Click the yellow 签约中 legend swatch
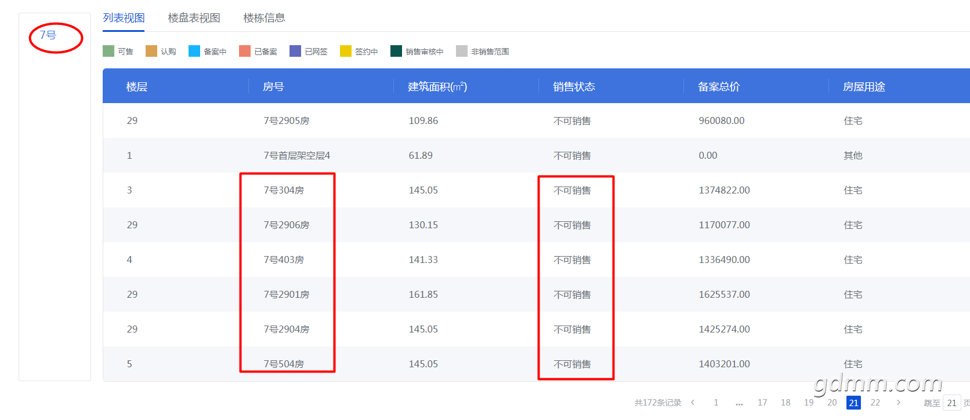The height and width of the screenshot is (420, 970). [346, 51]
